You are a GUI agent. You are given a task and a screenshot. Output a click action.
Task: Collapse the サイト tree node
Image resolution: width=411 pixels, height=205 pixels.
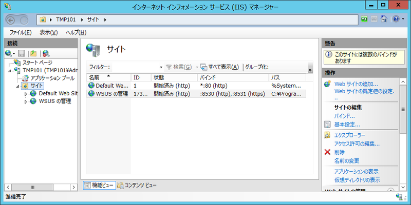pyautogui.click(x=18, y=86)
